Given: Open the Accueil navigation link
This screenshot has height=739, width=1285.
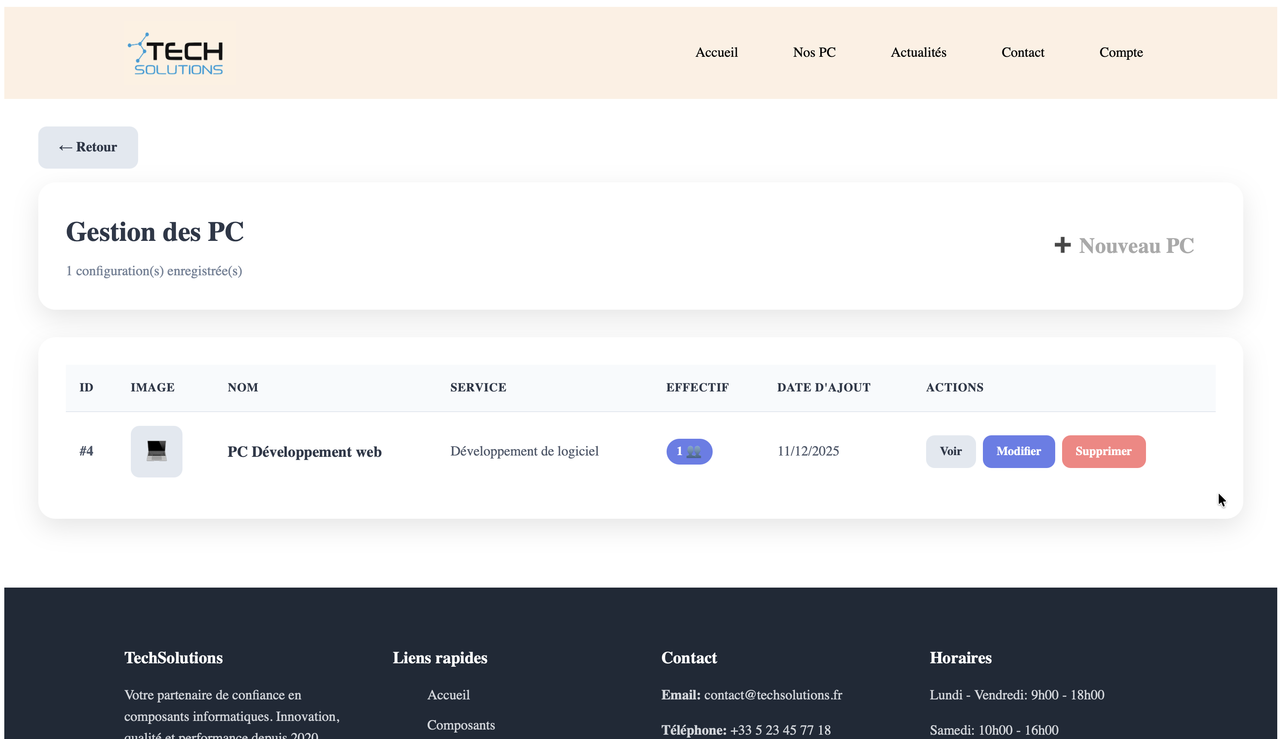Looking at the screenshot, I should point(717,52).
